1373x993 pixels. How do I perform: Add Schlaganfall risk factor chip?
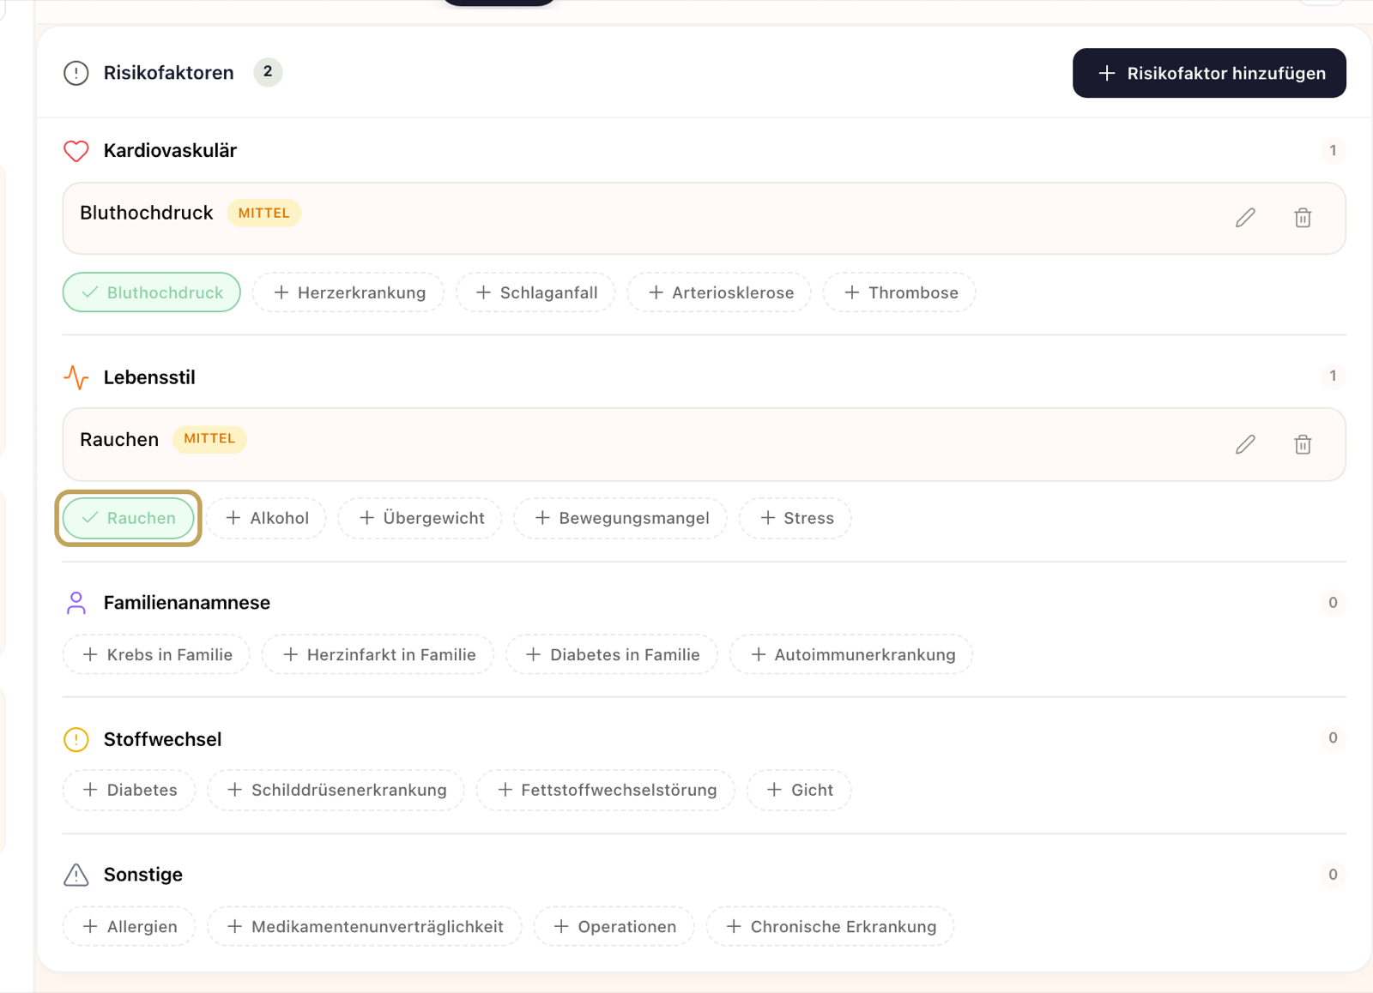point(536,292)
